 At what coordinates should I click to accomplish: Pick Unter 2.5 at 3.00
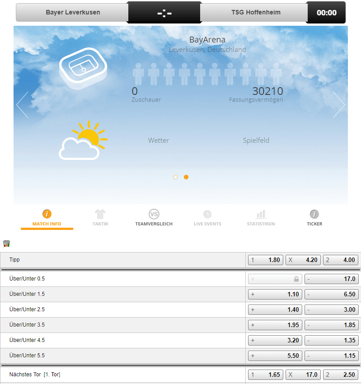coord(332,309)
